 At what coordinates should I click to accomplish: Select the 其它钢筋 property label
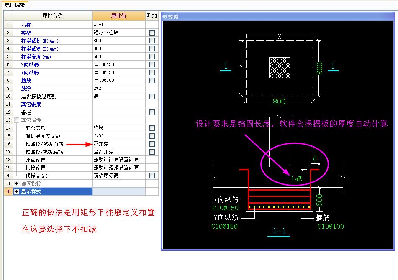click(31, 104)
